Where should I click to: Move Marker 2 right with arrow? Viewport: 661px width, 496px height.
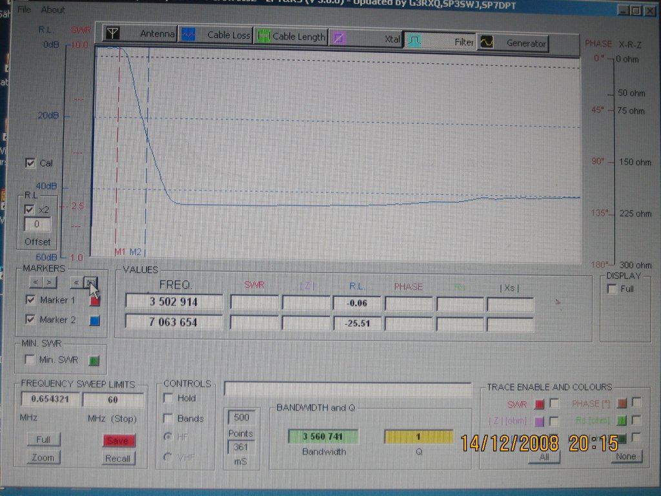92,282
